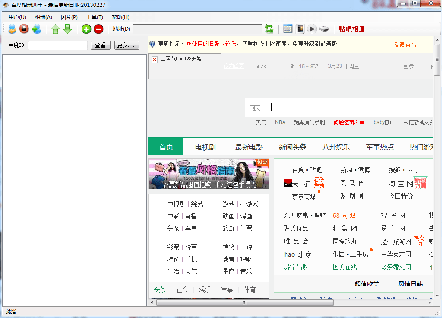The height and width of the screenshot is (318, 442).
Task: Click the 社会 news tab
Action: point(182,289)
